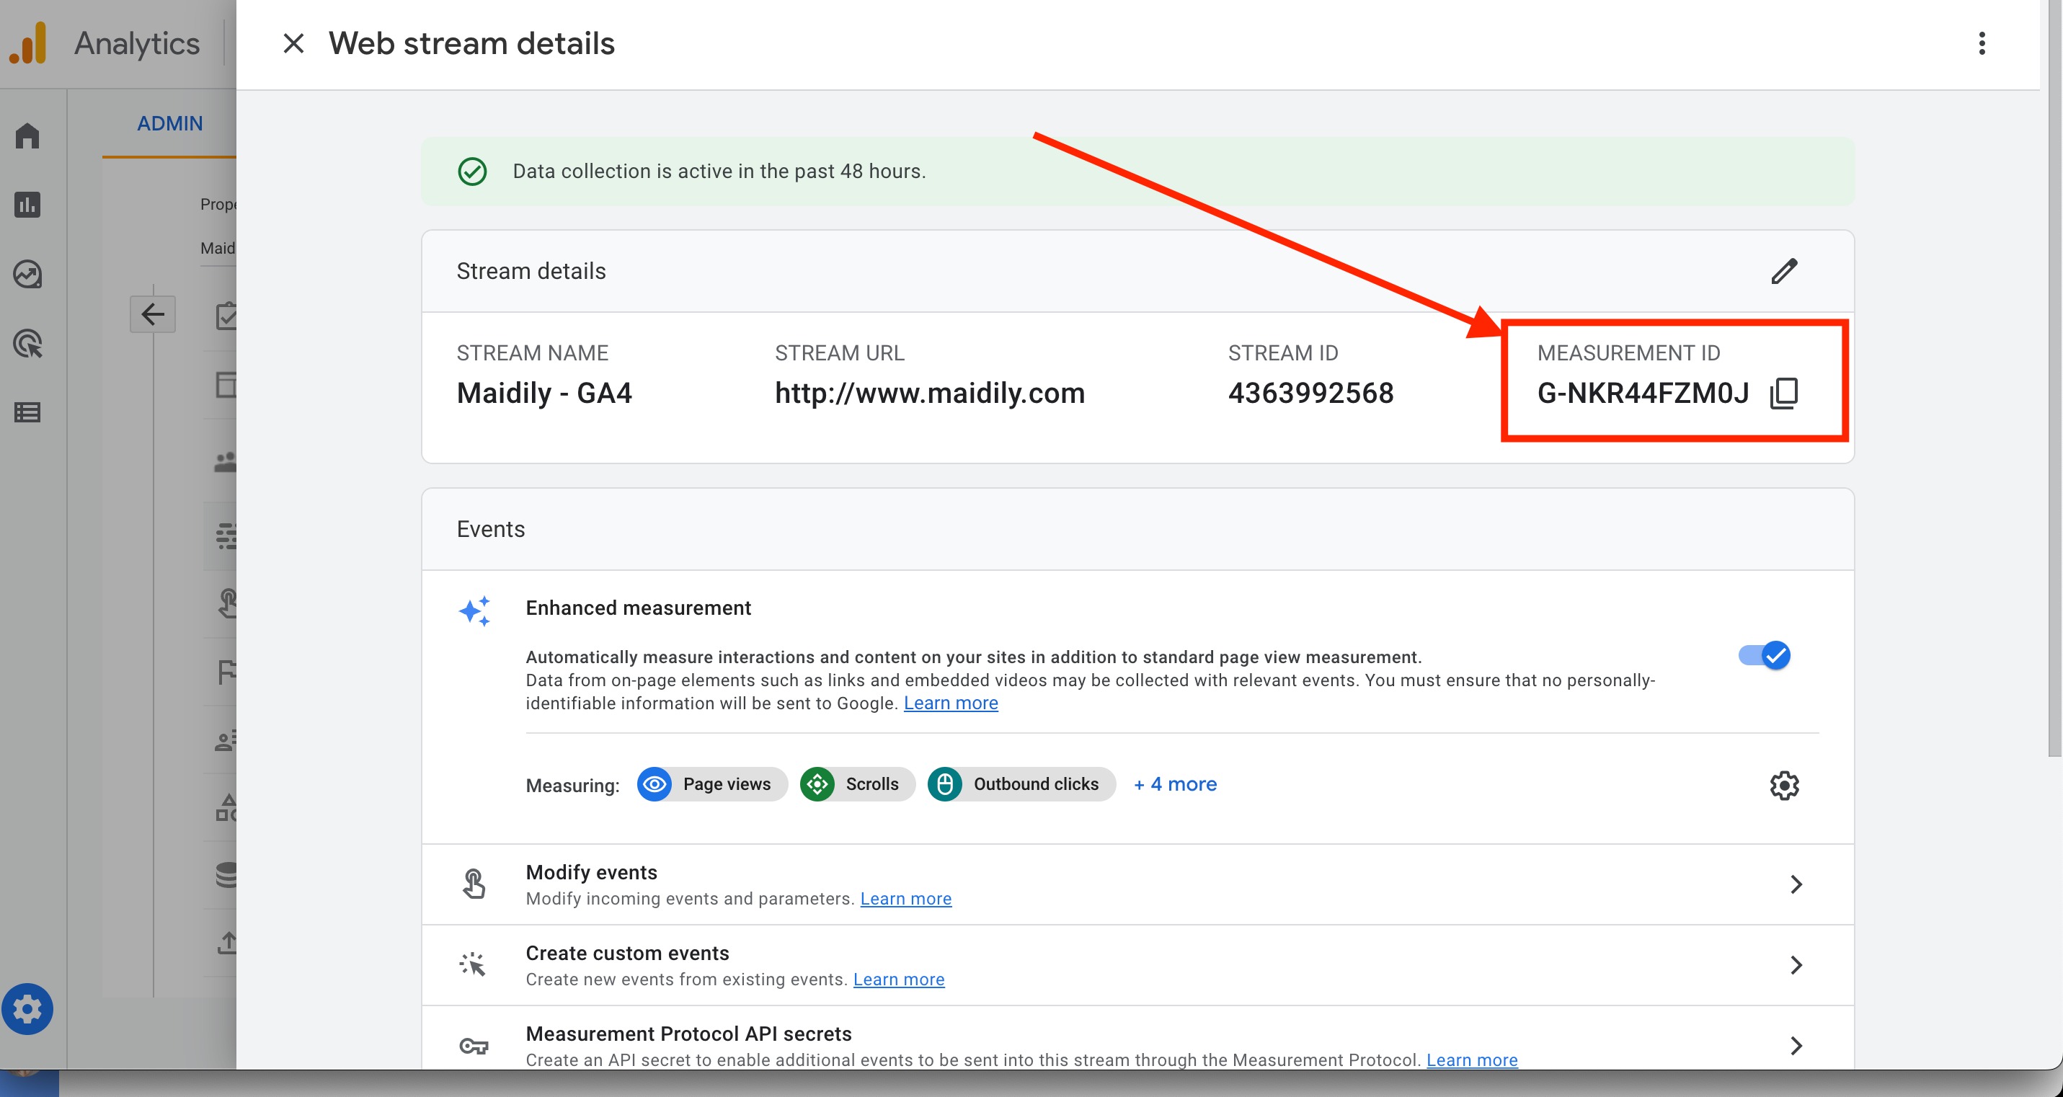The width and height of the screenshot is (2063, 1097).
Task: Go to Home in Analytics sidebar
Action: click(x=27, y=136)
